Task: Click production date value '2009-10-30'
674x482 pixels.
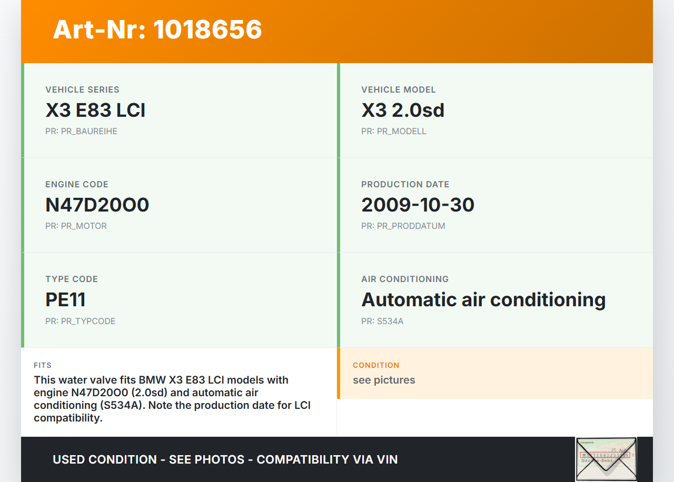Action: pyautogui.click(x=418, y=205)
